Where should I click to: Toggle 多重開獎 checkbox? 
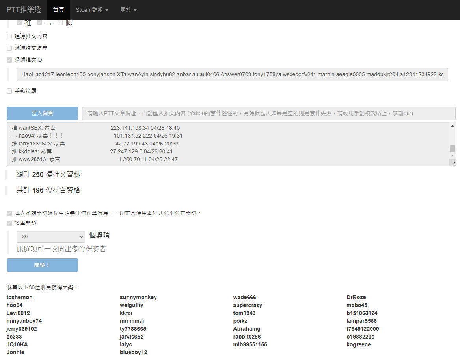click(x=9, y=223)
